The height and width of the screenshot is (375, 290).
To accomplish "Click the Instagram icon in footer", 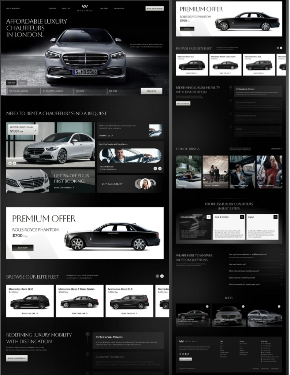I will (x=183, y=354).
